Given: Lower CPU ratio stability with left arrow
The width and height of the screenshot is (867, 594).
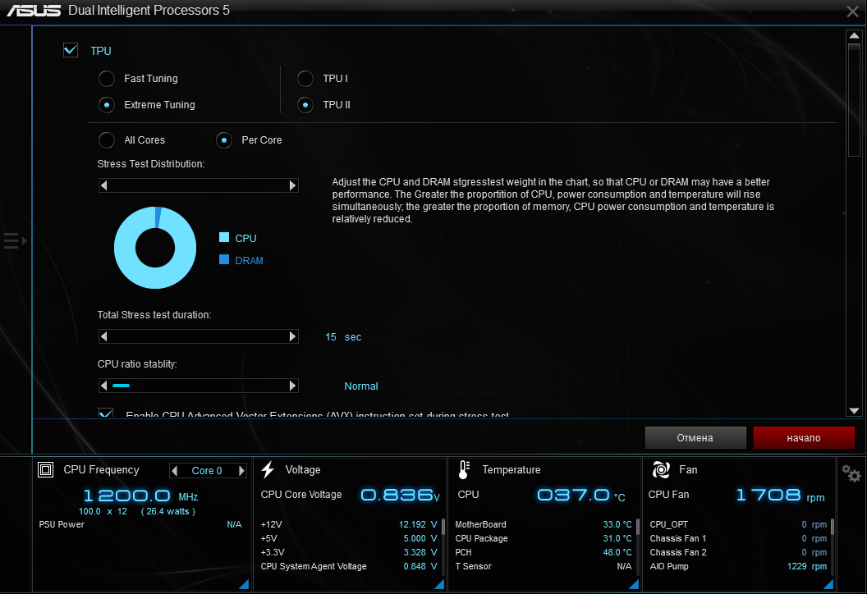Looking at the screenshot, I should tap(103, 386).
